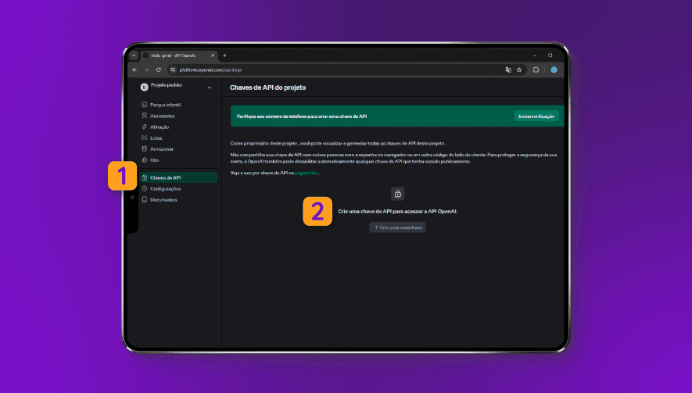The image size is (692, 393).
Task: Click the Uso chart icon
Action: coord(145,160)
